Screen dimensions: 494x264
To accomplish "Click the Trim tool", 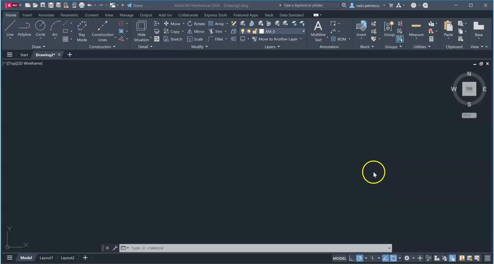I will pyautogui.click(x=215, y=31).
